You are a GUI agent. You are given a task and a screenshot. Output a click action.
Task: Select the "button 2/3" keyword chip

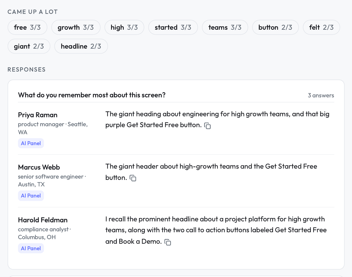click(x=275, y=27)
